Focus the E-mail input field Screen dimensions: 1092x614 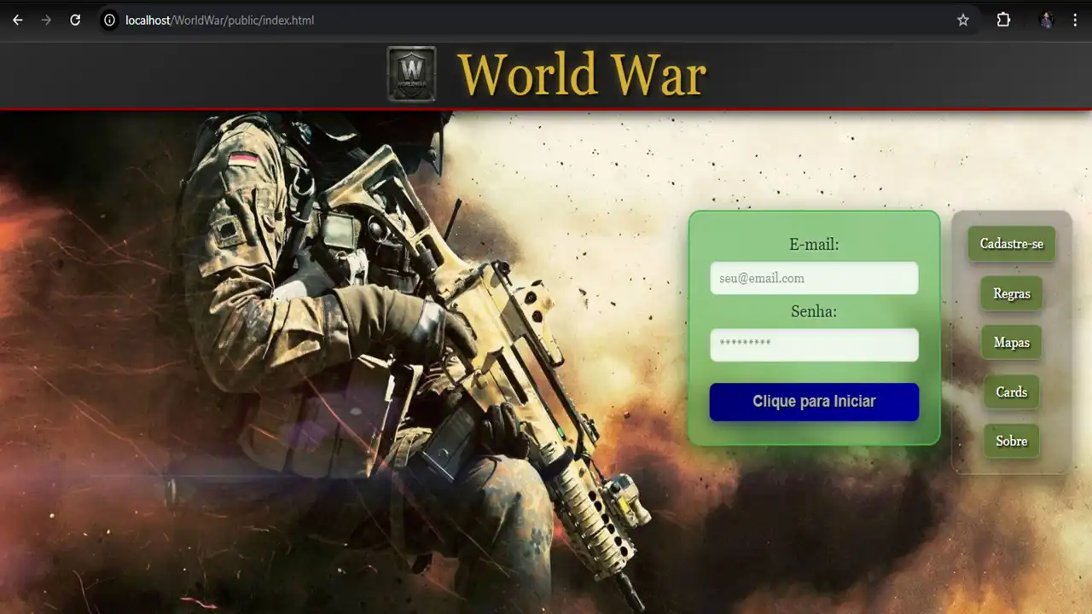pyautogui.click(x=814, y=278)
